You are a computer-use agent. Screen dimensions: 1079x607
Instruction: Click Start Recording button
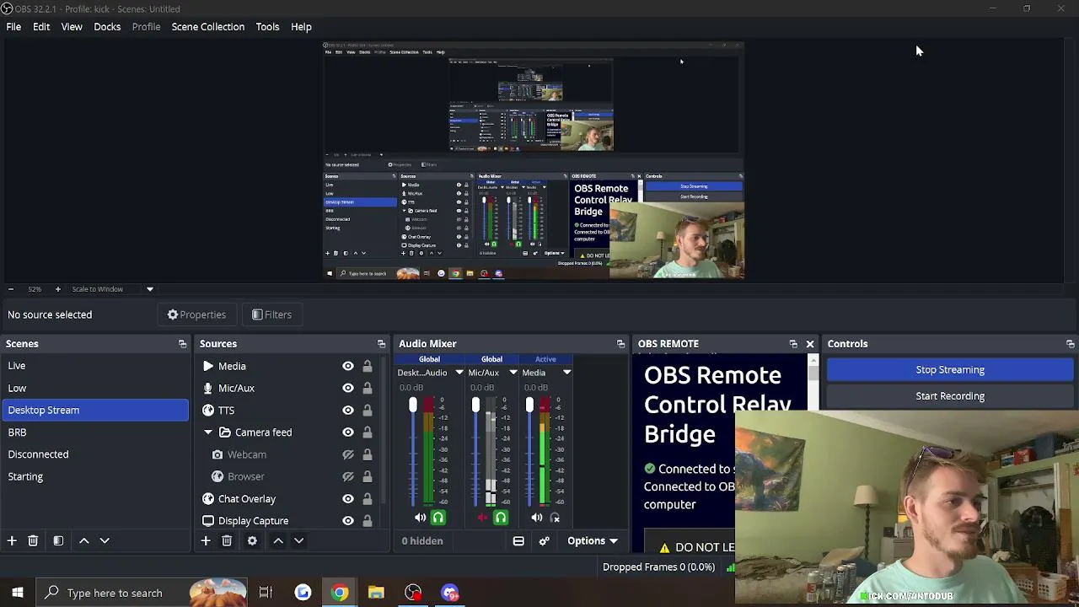coord(950,396)
